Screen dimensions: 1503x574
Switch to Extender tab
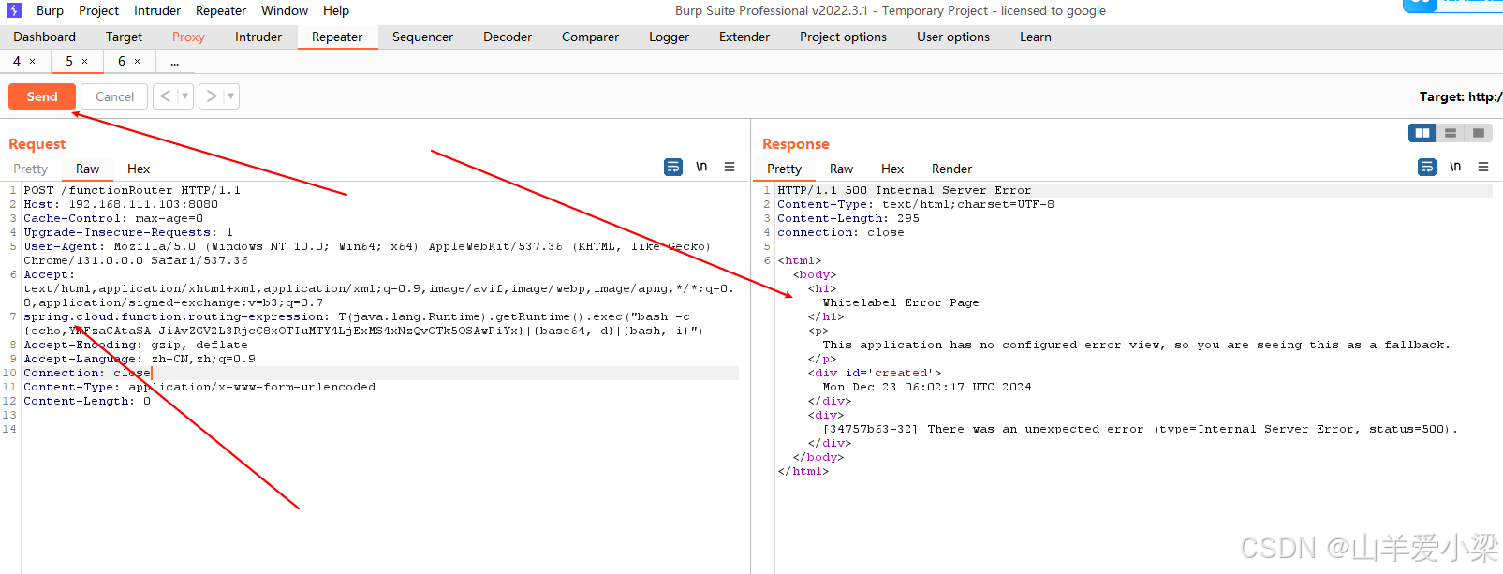[x=744, y=37]
